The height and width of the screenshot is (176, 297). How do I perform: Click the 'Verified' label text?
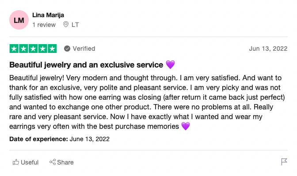click(84, 49)
